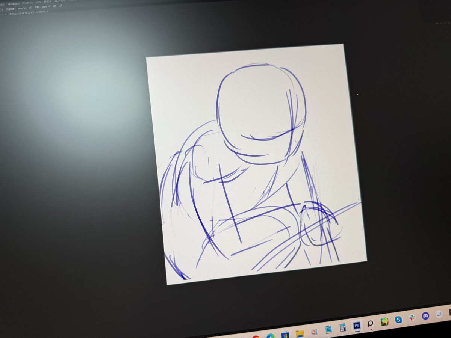Select the document tab showing 66.7%
The width and height of the screenshot is (451, 338).
click(x=27, y=13)
